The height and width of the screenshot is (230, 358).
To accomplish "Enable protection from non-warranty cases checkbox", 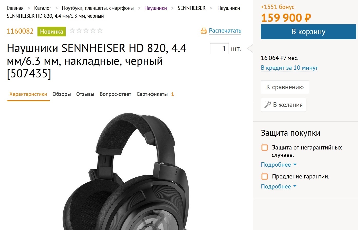I will pos(265,147).
